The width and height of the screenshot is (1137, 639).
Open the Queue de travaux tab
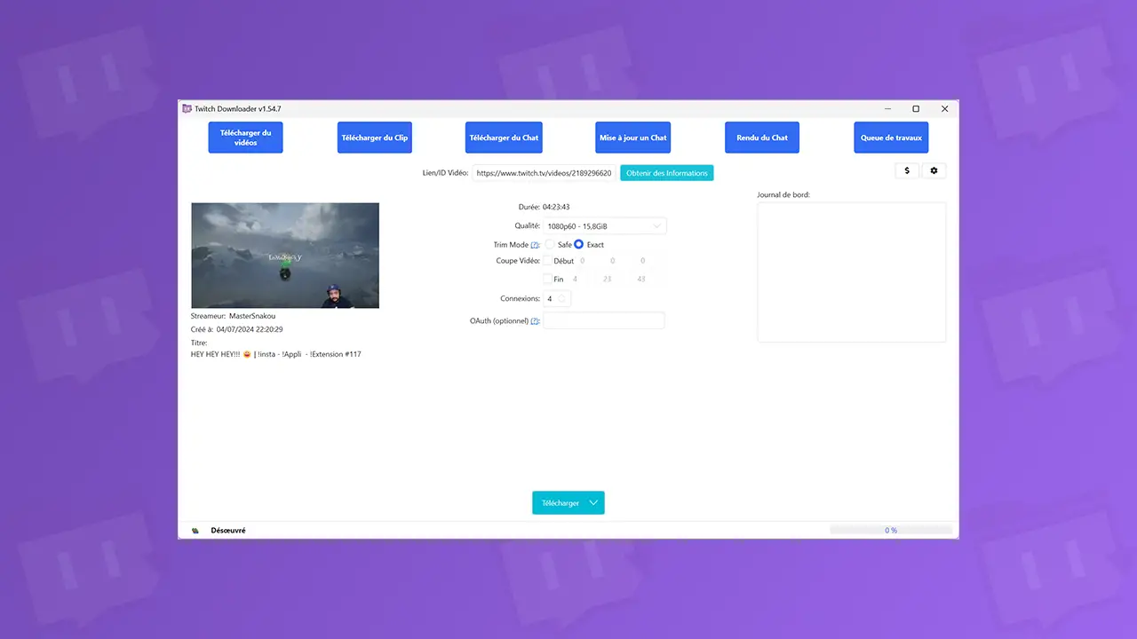[x=891, y=138]
